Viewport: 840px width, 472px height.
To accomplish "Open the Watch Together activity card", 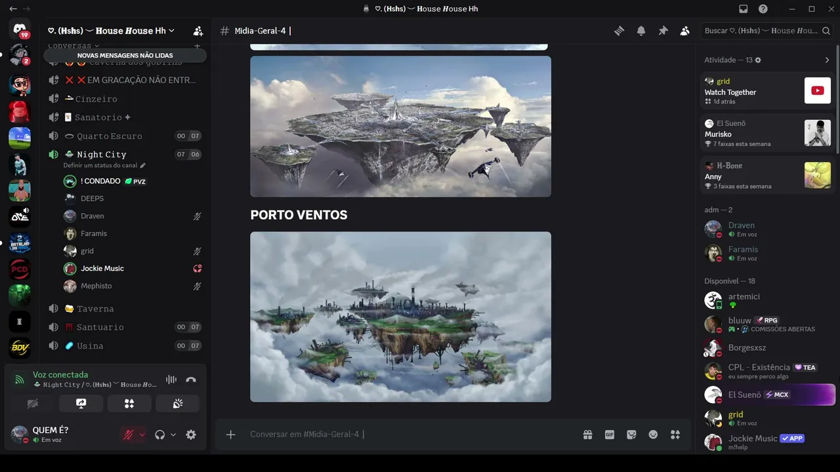I will tap(768, 91).
